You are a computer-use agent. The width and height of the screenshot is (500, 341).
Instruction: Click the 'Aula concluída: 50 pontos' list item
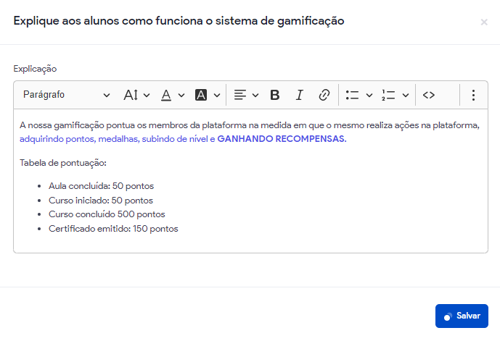pos(101,186)
